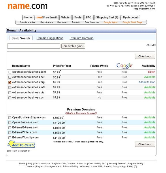Screen dimensions: 166x173
Task: Open the new! Free Email tab
Action: [47, 17]
